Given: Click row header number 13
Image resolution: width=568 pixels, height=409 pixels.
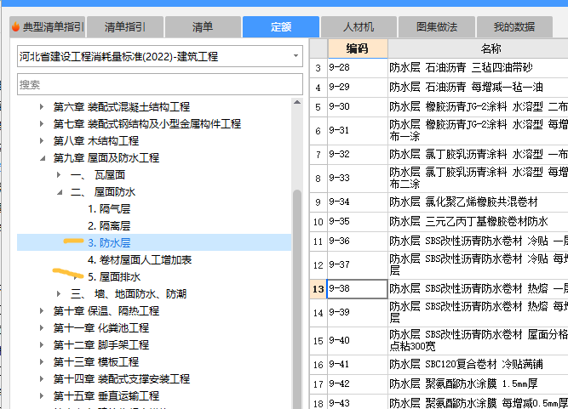Looking at the screenshot, I should point(318,289).
